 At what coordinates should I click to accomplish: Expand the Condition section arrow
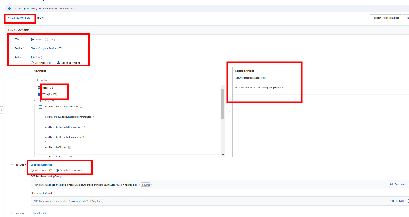pyautogui.click(x=12, y=213)
